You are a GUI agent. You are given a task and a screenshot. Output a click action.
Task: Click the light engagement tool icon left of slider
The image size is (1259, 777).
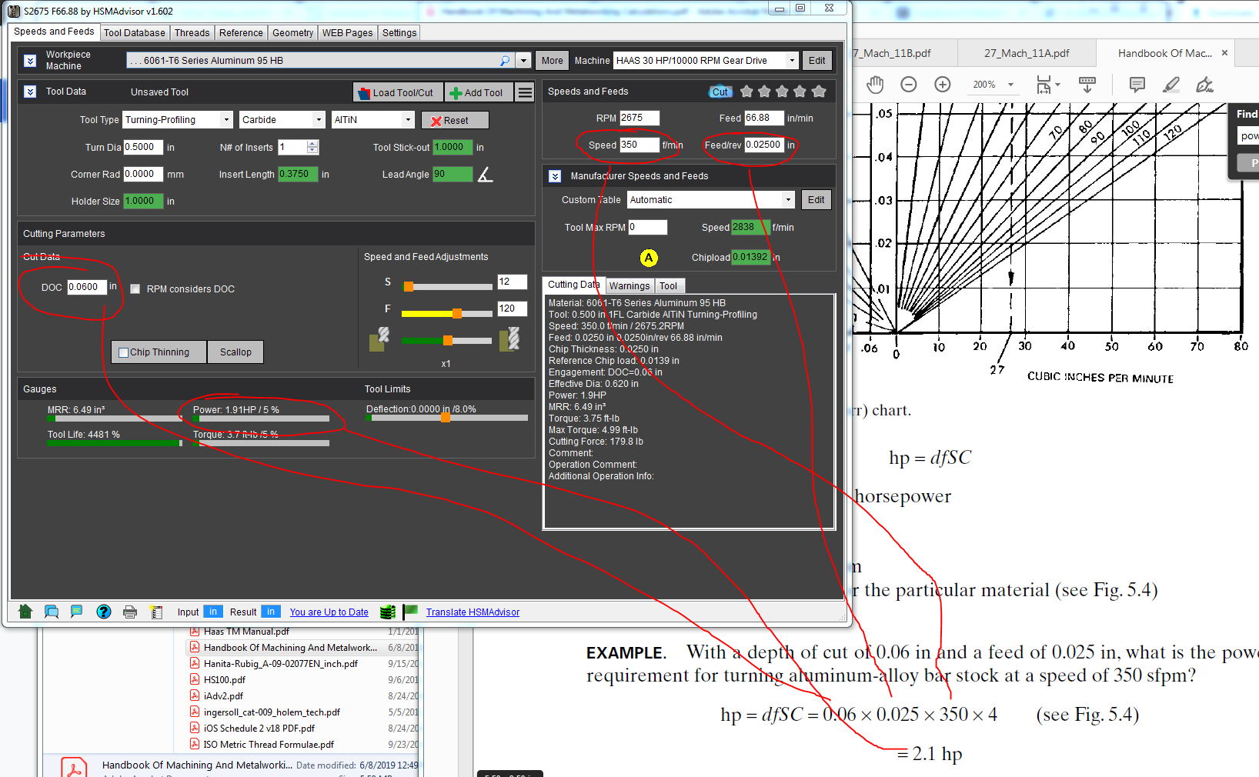(379, 339)
